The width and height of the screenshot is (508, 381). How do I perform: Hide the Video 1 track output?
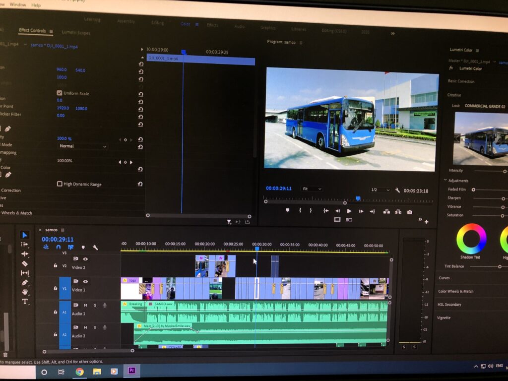coord(85,281)
